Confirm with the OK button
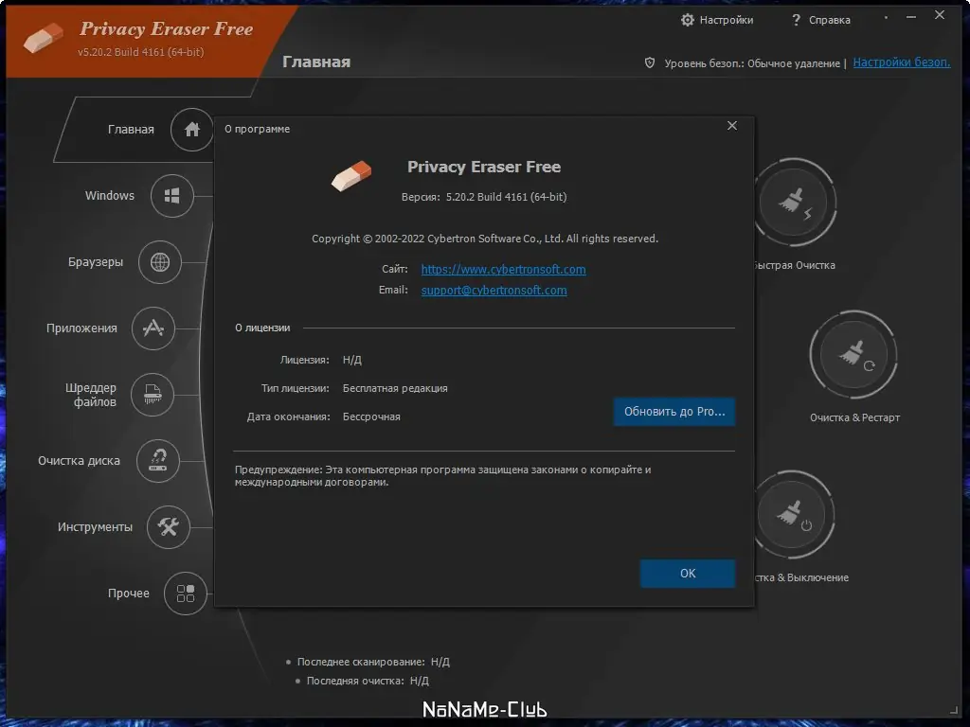The width and height of the screenshot is (970, 727). (x=688, y=574)
